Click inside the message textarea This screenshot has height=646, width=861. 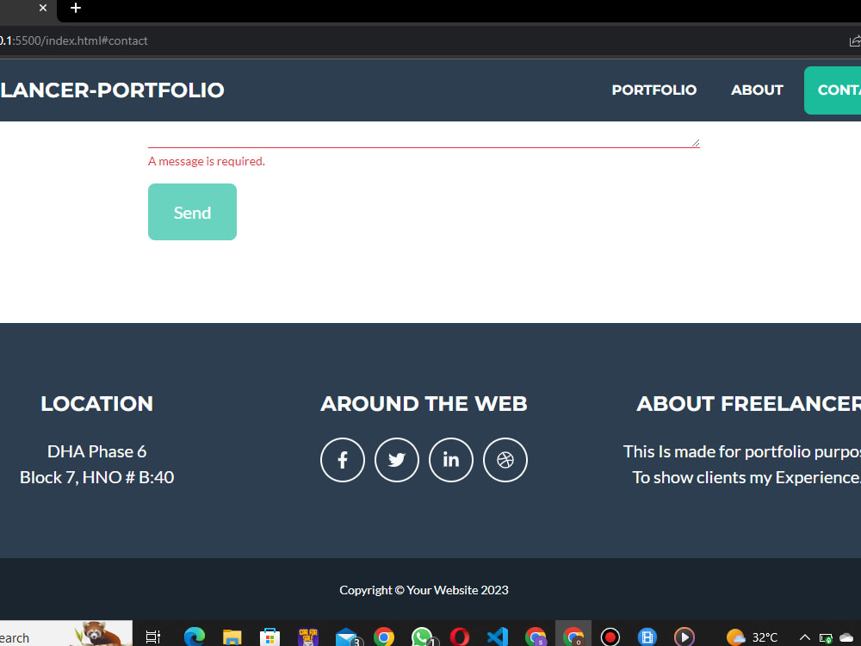pyautogui.click(x=424, y=135)
